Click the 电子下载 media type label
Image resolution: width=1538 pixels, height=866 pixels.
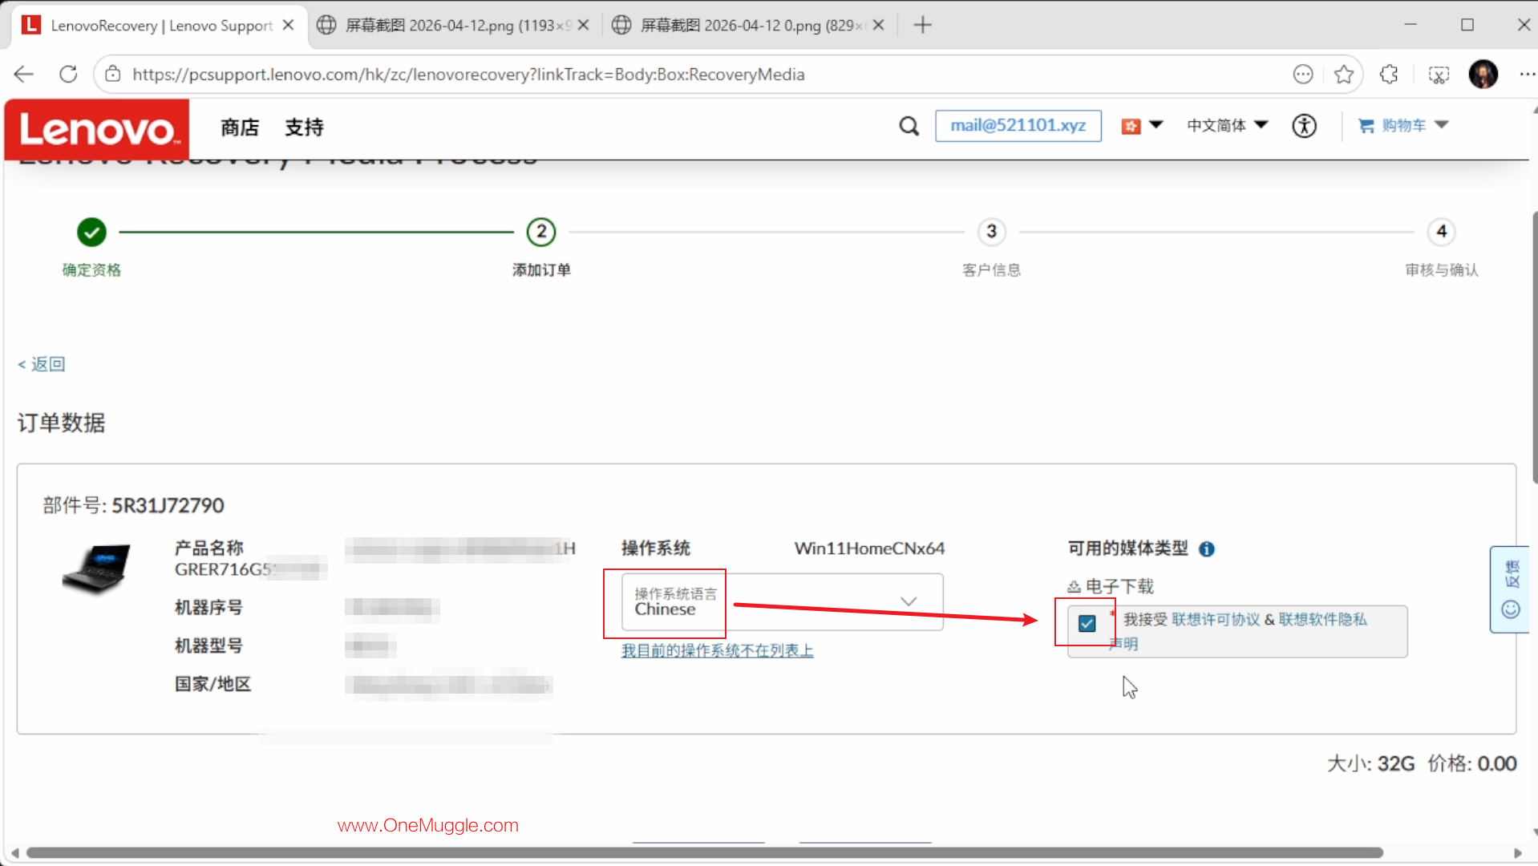pyautogui.click(x=1119, y=587)
